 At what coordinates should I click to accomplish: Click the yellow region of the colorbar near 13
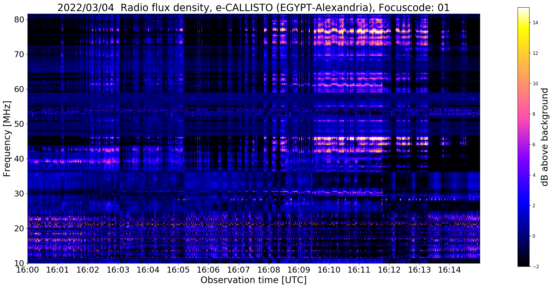tap(523, 38)
